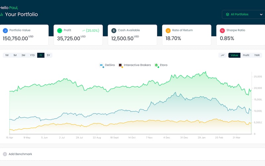The width and height of the screenshot is (265, 166).
Task: Click the Profit amount 35,725.00
Action: tap(69, 39)
